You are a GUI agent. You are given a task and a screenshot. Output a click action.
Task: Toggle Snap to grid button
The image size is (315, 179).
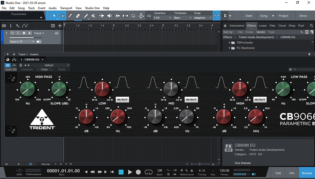point(216,16)
